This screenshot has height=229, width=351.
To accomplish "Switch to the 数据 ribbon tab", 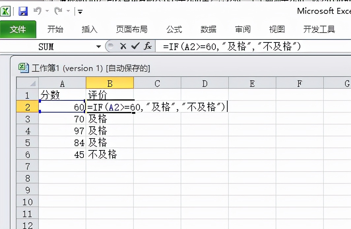I will (208, 29).
